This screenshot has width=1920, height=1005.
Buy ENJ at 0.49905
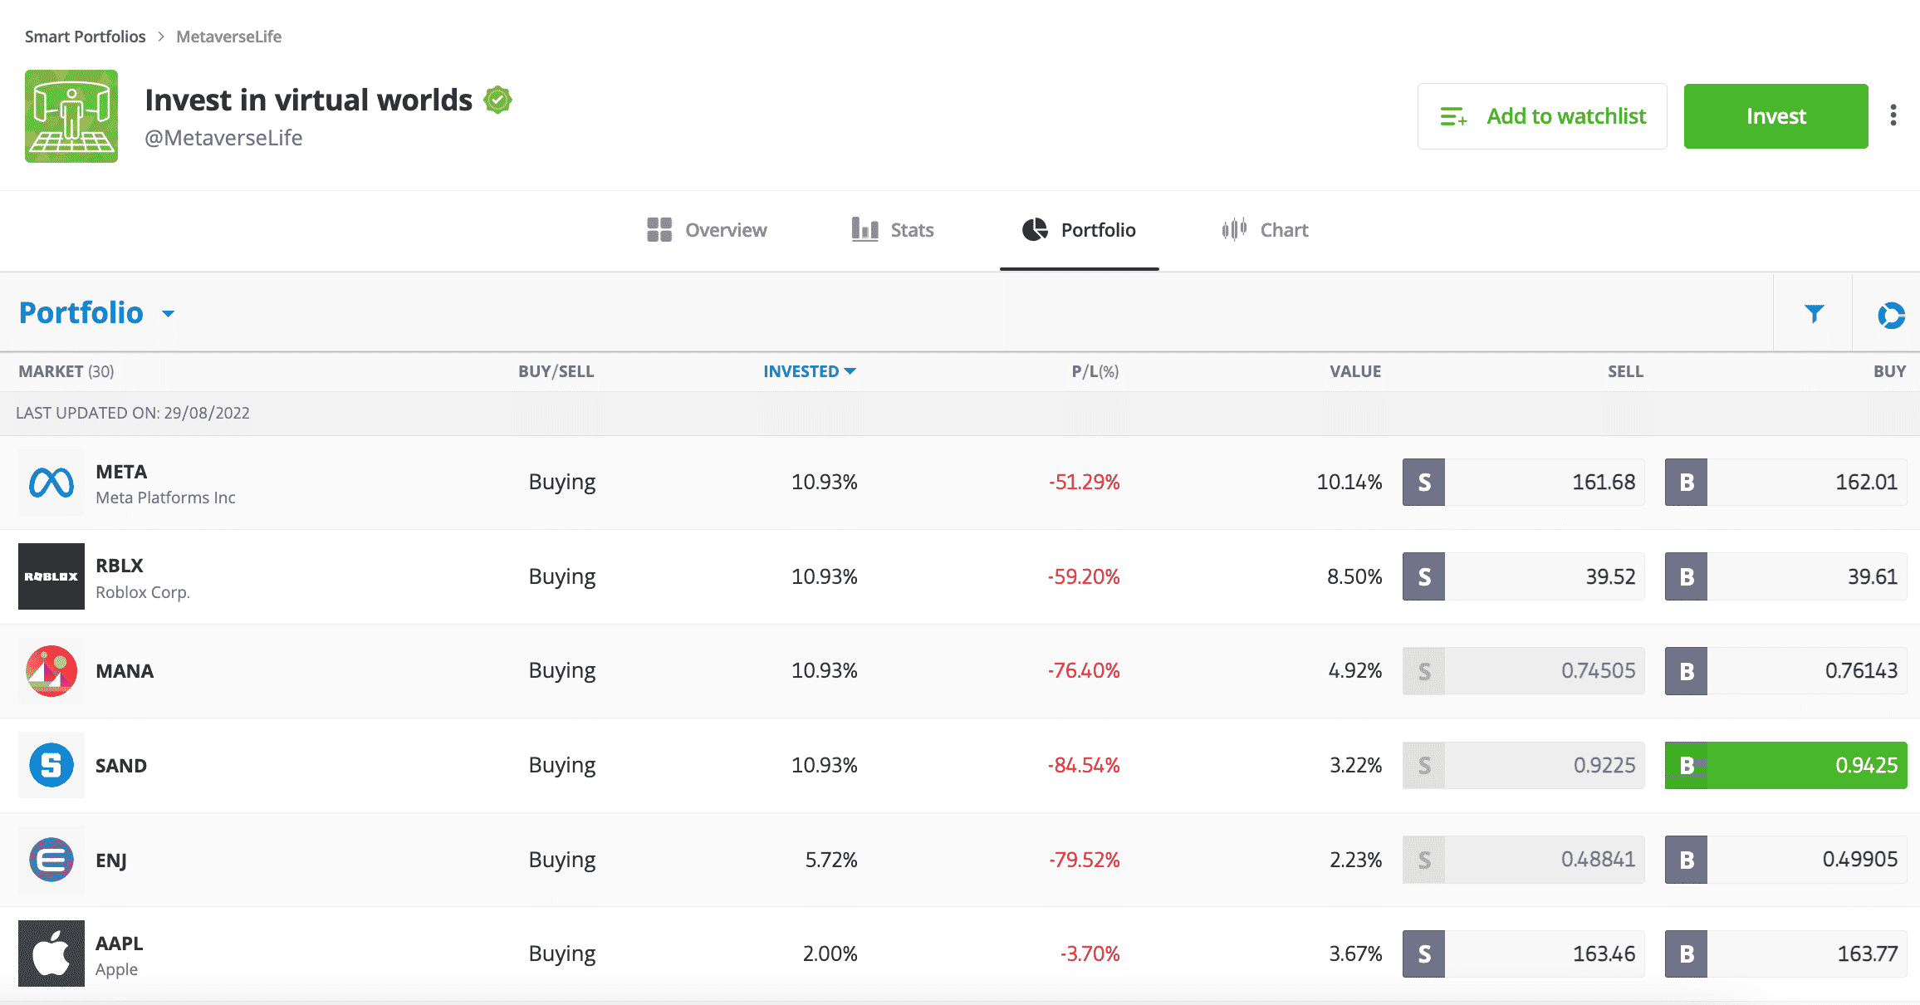tap(1786, 860)
